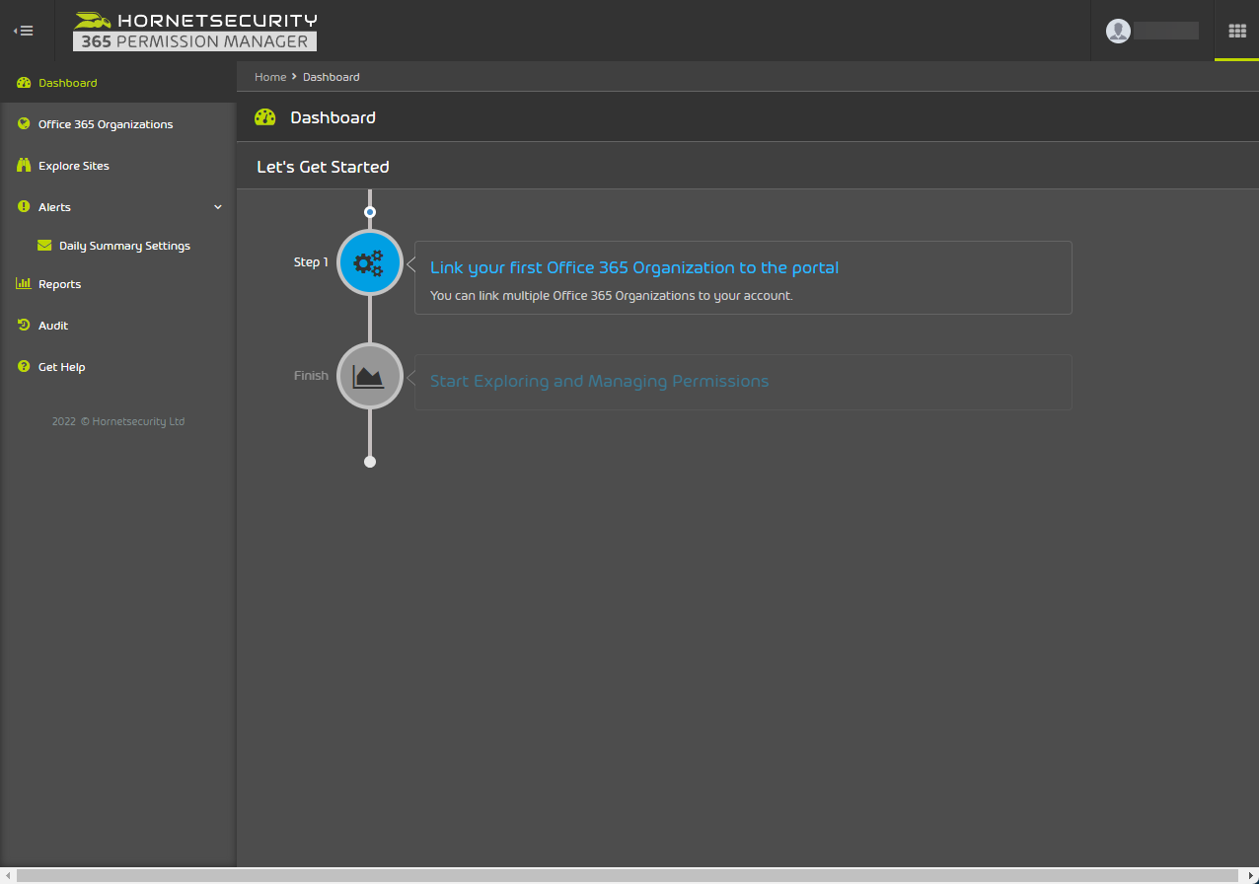The height and width of the screenshot is (884, 1259).
Task: Click the 'Let's Get Started' heading
Action: (x=323, y=167)
